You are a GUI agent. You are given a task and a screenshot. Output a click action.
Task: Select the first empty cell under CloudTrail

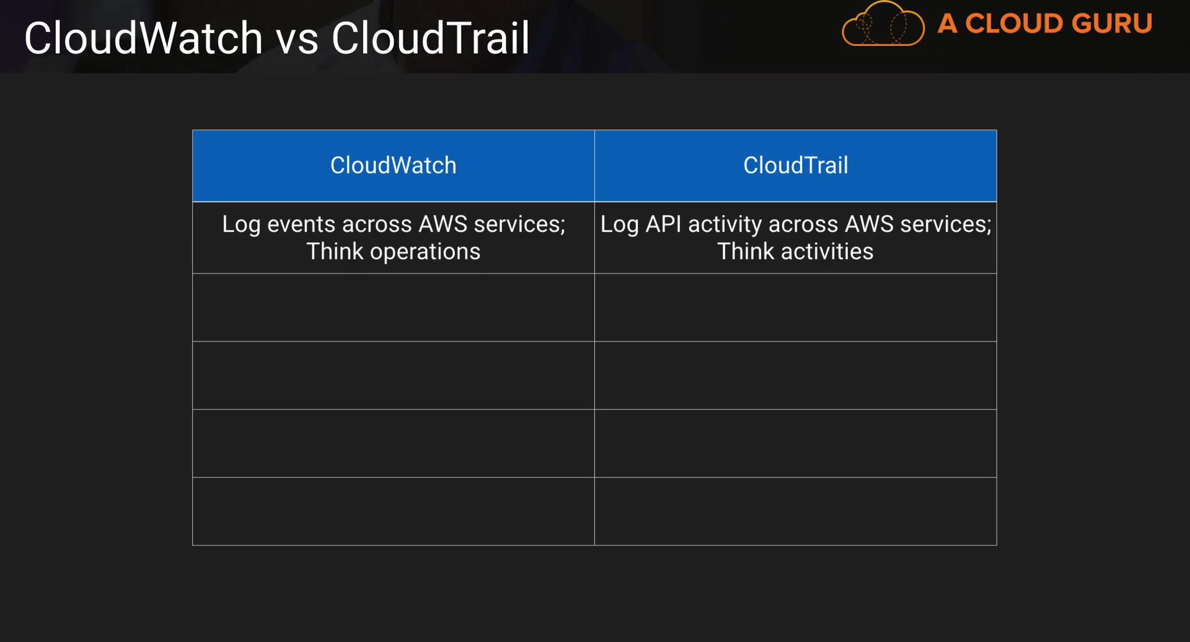click(x=795, y=307)
